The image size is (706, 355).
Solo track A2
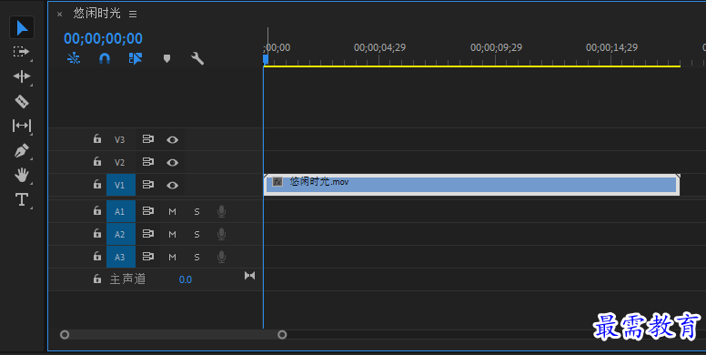pyautogui.click(x=197, y=234)
